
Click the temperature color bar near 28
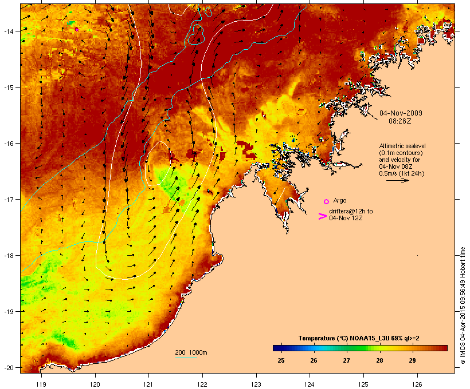380,348
